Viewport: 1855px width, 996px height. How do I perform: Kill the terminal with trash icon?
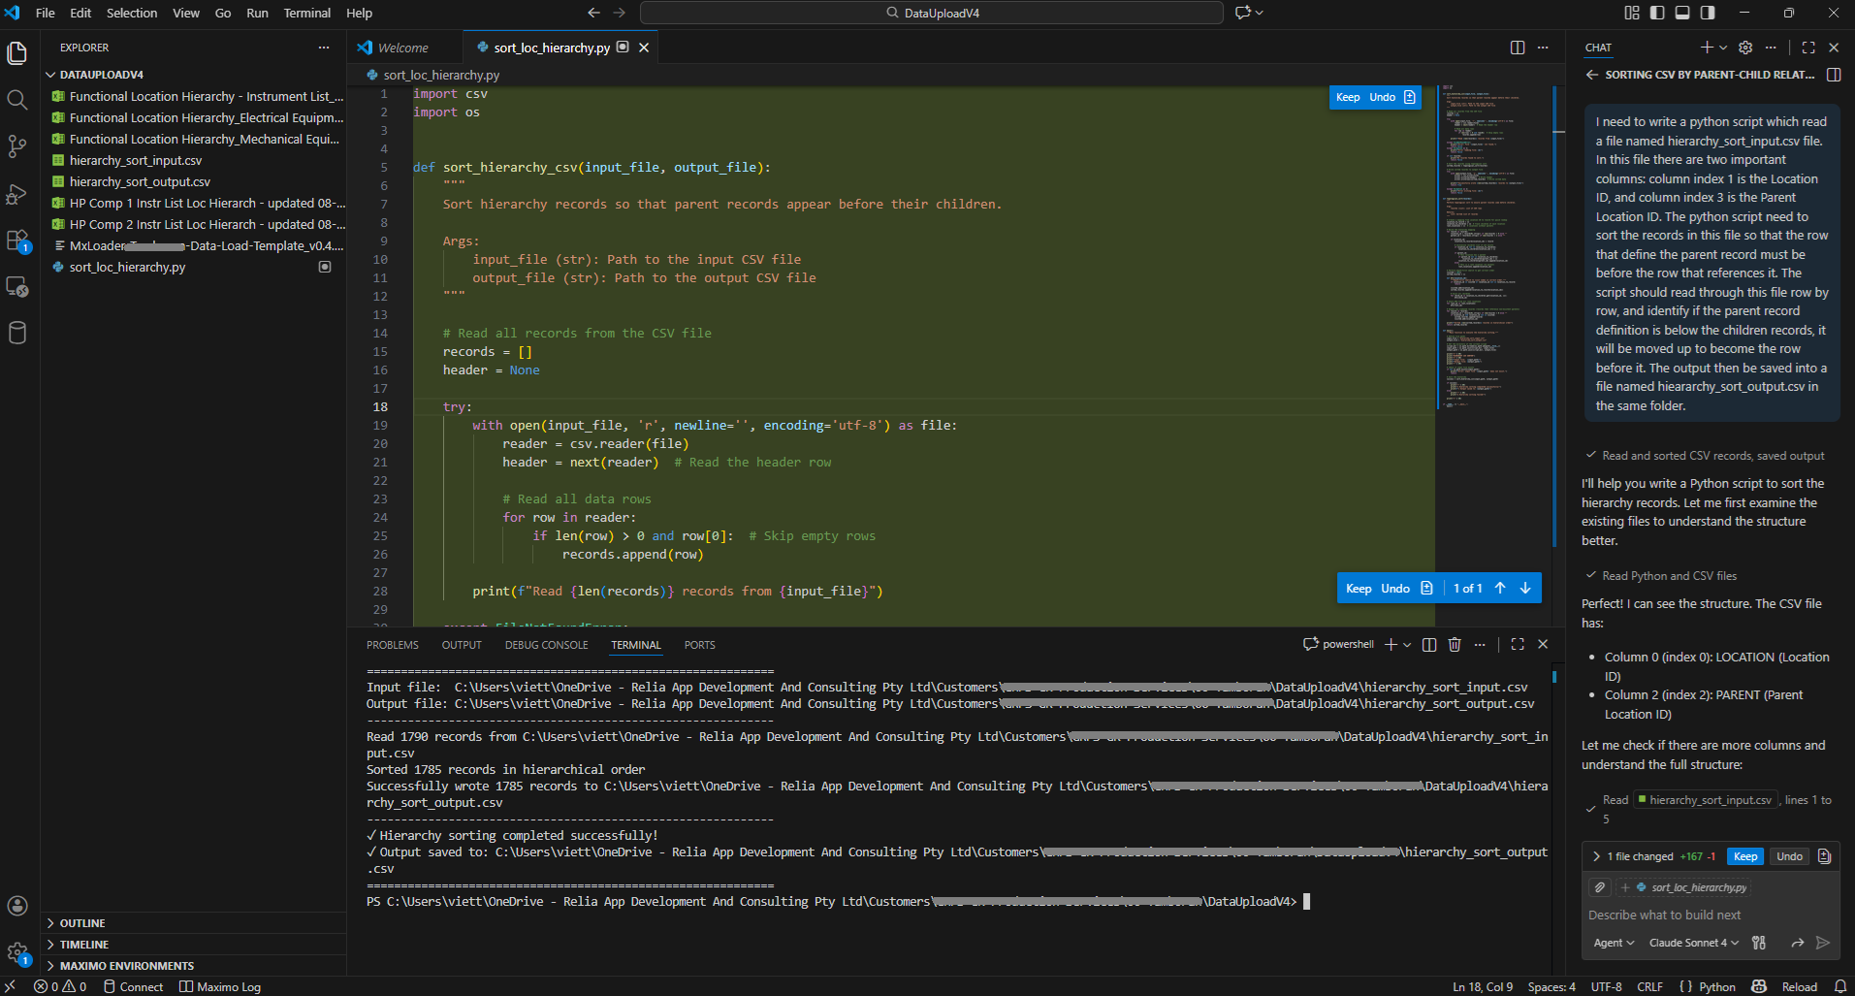coord(1454,644)
